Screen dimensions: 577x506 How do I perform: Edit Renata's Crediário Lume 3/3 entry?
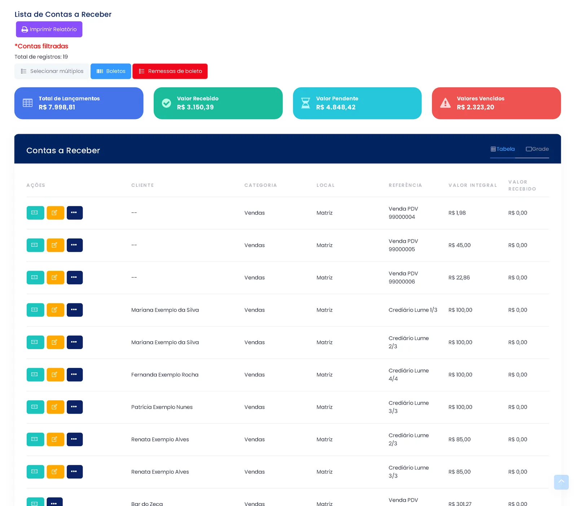(x=56, y=472)
